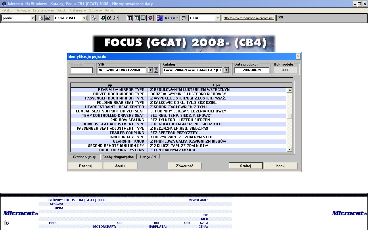Screen dimensions: 368x230
Task: Click the Szukaj button
Action: pyautogui.click(x=246, y=166)
